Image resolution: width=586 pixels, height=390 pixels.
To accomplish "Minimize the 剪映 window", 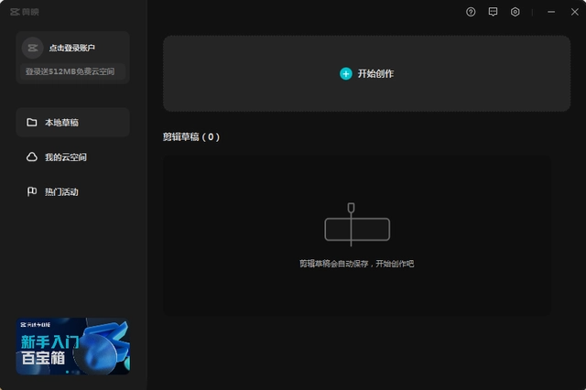I will coord(551,12).
